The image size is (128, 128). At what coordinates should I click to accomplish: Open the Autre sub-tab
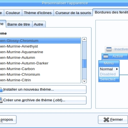38,24
